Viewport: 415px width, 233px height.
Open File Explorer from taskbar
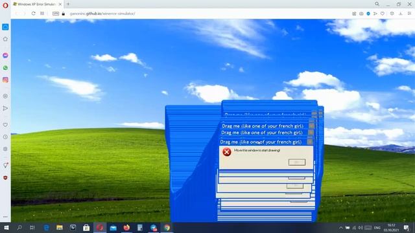click(x=60, y=228)
